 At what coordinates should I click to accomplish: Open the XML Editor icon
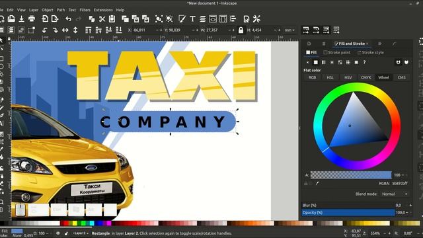coord(213,19)
